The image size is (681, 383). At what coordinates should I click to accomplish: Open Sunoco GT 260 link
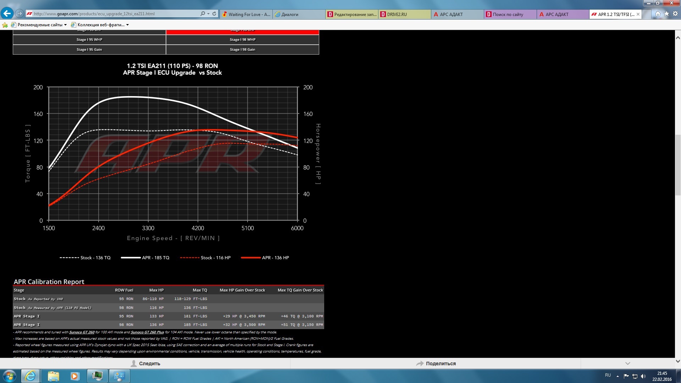tap(82, 332)
